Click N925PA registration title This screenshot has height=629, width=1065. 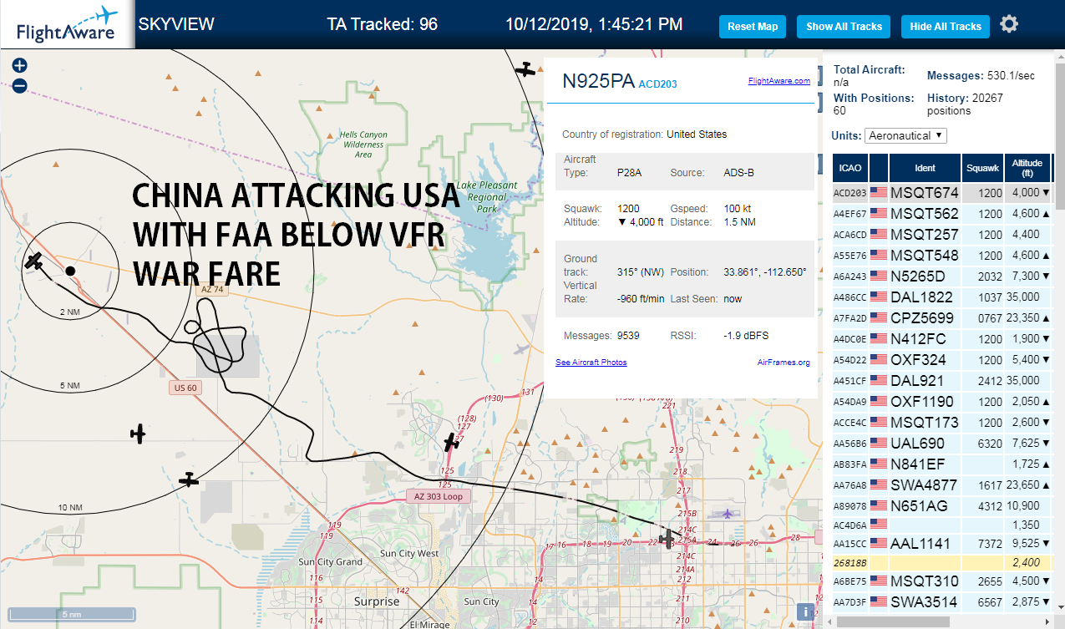[598, 81]
